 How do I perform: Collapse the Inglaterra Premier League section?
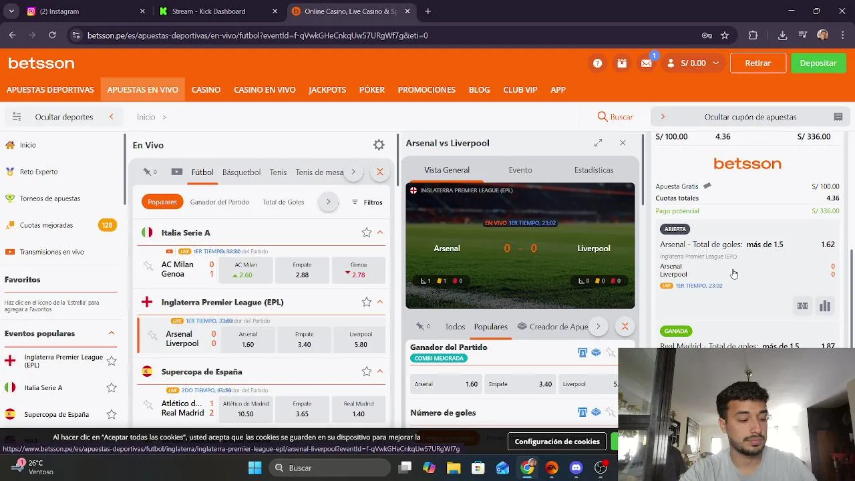point(380,302)
